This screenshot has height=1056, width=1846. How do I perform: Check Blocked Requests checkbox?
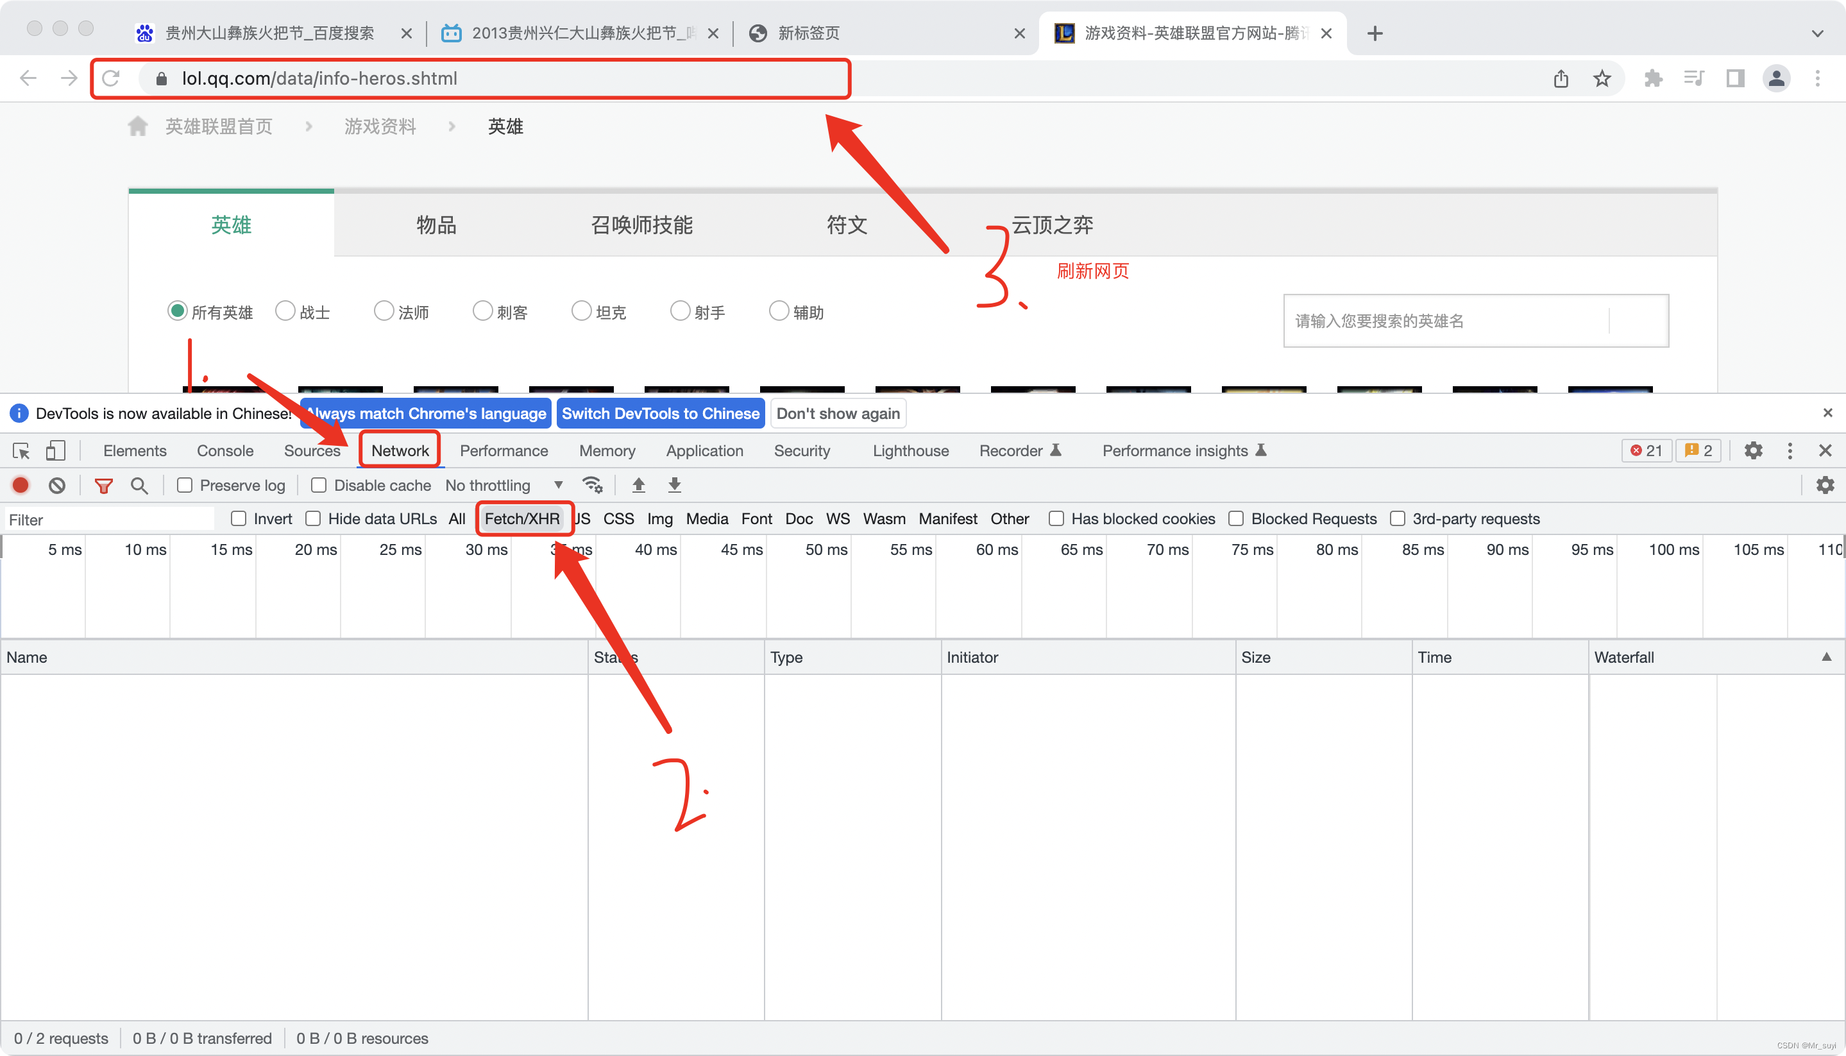pos(1235,518)
